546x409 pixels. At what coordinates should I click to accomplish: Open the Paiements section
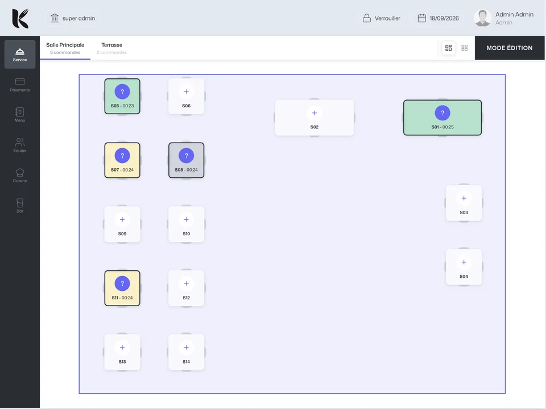20,85
